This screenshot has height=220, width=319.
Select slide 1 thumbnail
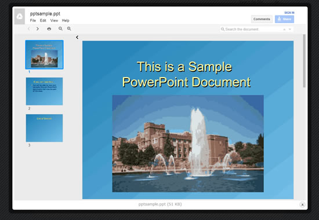tap(44, 54)
